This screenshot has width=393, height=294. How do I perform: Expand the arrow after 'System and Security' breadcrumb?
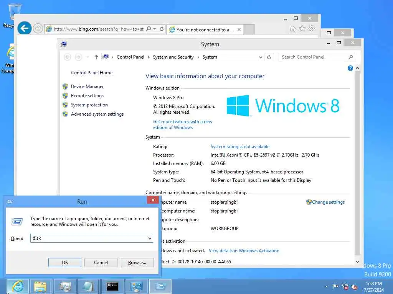(x=198, y=57)
